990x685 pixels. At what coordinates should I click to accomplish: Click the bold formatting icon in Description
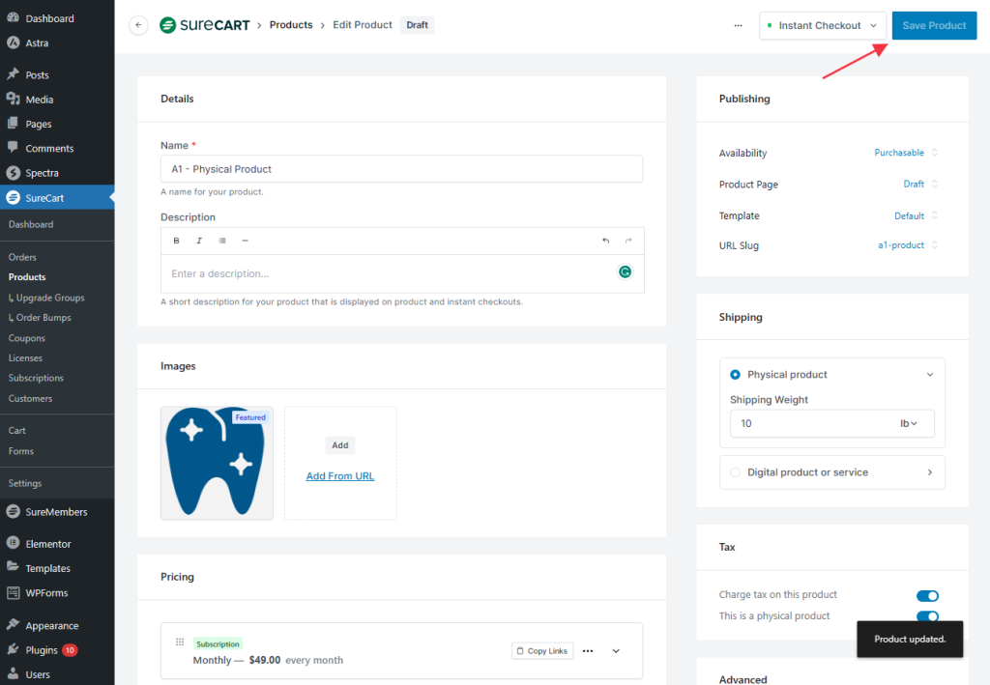click(x=176, y=241)
